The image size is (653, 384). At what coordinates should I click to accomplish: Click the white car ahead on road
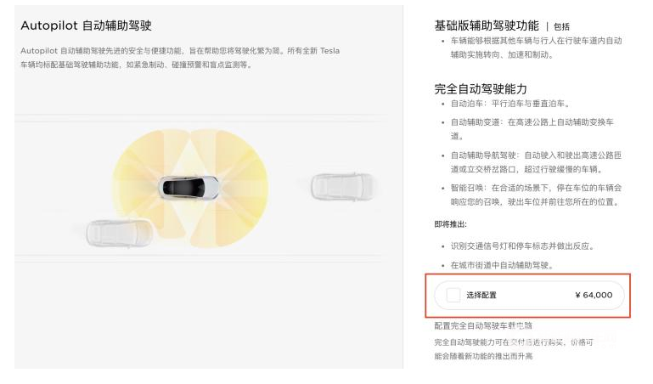point(342,186)
